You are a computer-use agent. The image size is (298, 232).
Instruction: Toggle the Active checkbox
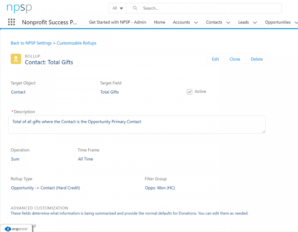[x=189, y=92]
